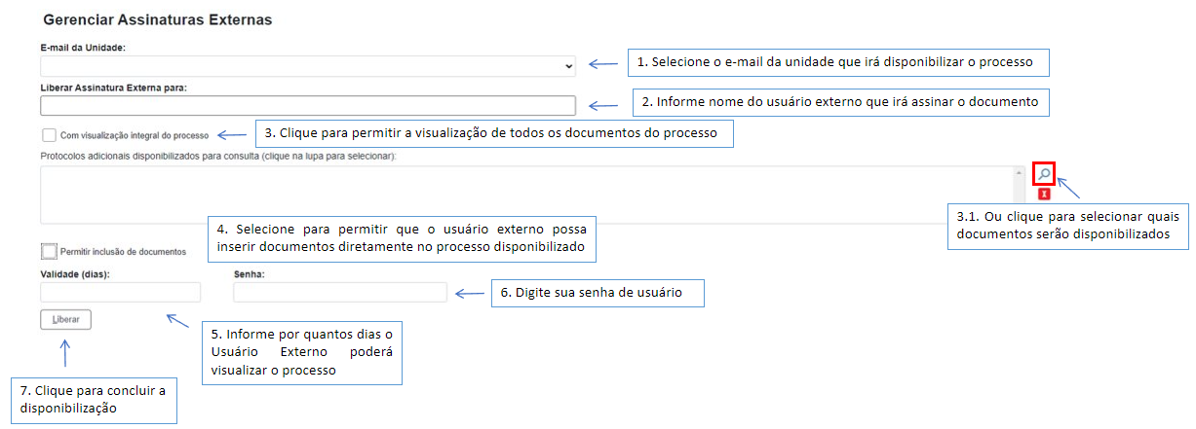Enable Com visualização integral do processo

[x=49, y=135]
